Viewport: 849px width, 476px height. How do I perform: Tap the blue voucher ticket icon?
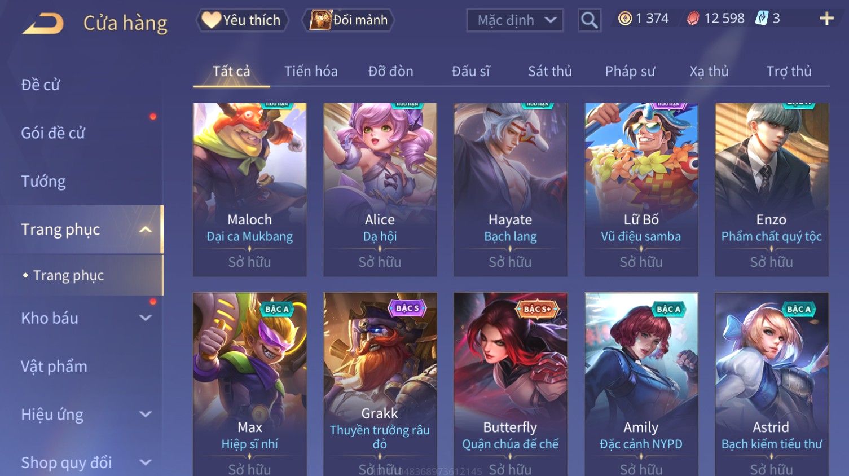[762, 18]
